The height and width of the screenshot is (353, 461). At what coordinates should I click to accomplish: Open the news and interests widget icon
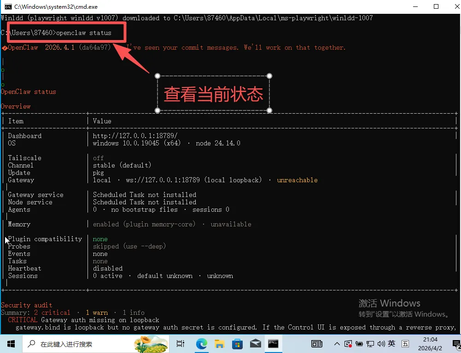(317, 344)
